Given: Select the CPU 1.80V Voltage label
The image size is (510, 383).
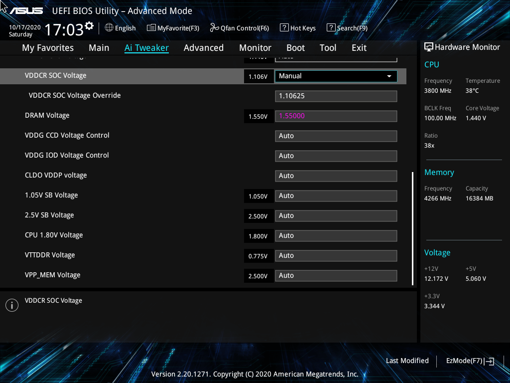Looking at the screenshot, I should (x=54, y=235).
